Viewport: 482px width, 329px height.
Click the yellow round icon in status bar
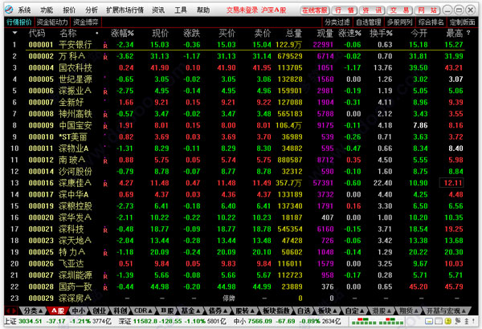point(448,321)
